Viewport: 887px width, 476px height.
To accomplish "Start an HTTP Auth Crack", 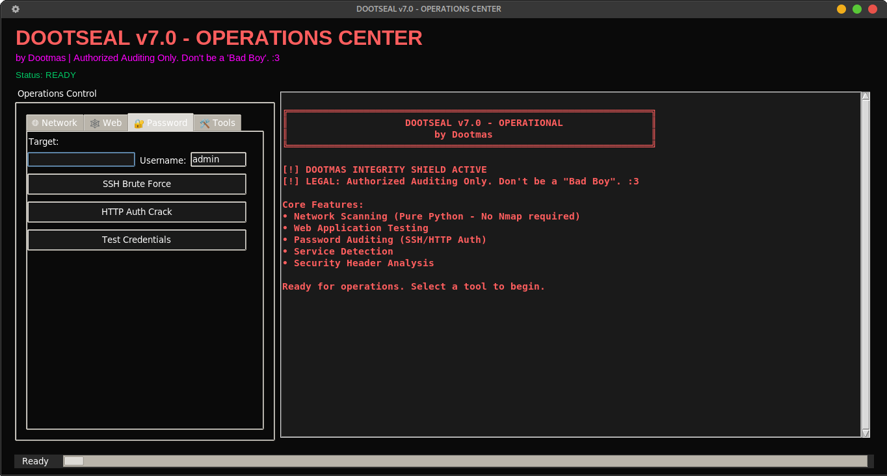I will [x=137, y=212].
